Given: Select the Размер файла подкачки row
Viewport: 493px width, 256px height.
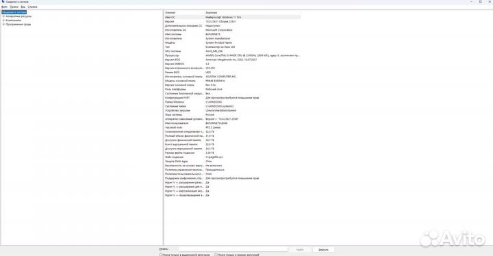Looking at the screenshot, I should 232,153.
